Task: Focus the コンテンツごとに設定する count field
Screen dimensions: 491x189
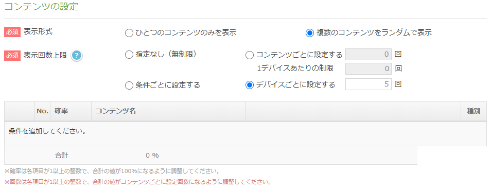Action: tap(369, 54)
